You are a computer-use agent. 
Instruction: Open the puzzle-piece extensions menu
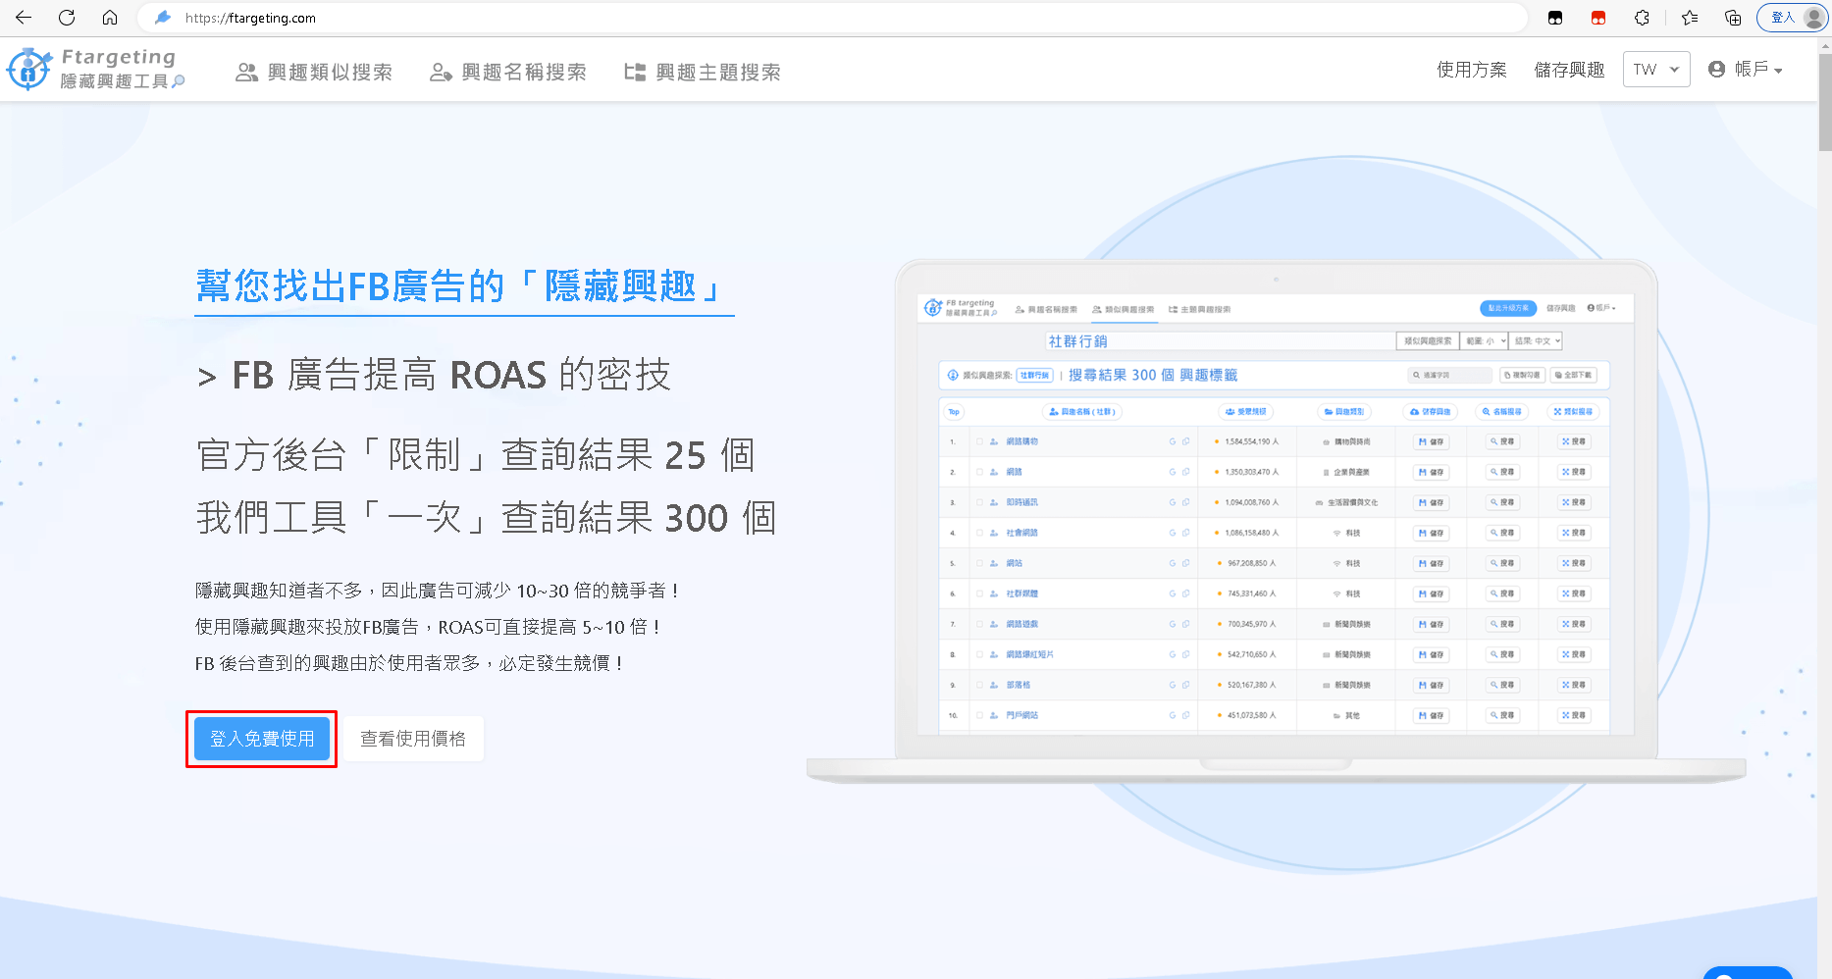point(1642,18)
